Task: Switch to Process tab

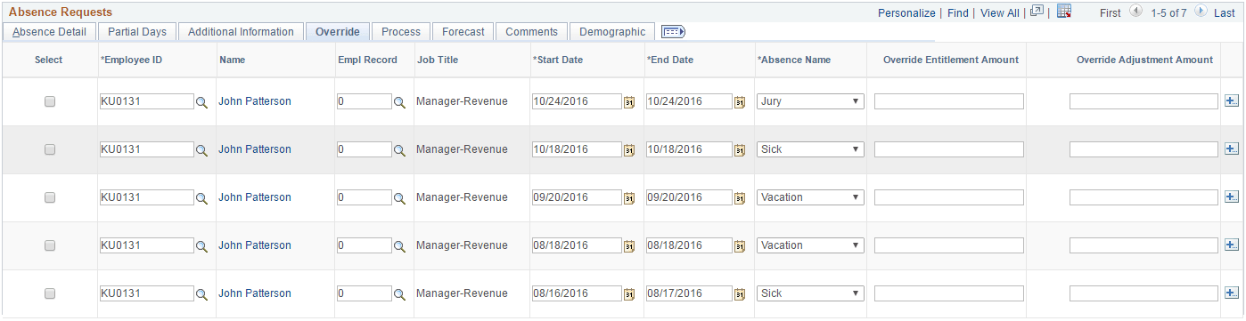Action: [x=401, y=32]
